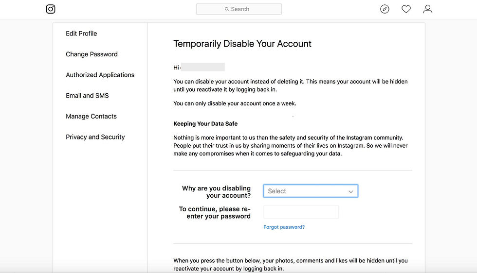Click the magnifying glass search icon
Screen dimensions: 477x273
[x=227, y=9]
